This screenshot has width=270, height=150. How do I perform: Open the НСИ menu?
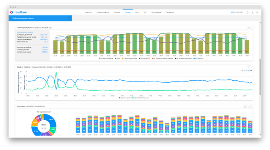(137, 12)
